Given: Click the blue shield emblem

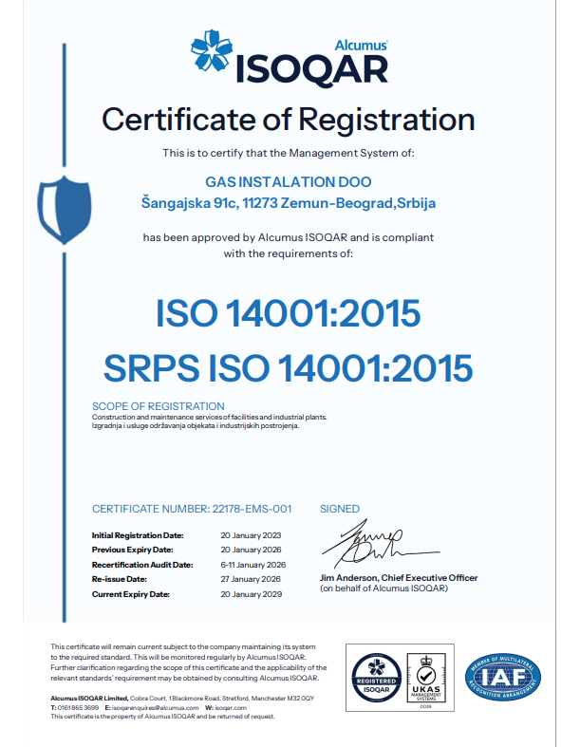Looking at the screenshot, I should 65,210.
